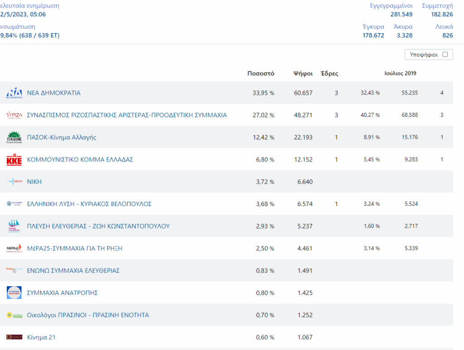464x350 pixels.
Task: Click the 2,93 % percentage
Action: (265, 226)
